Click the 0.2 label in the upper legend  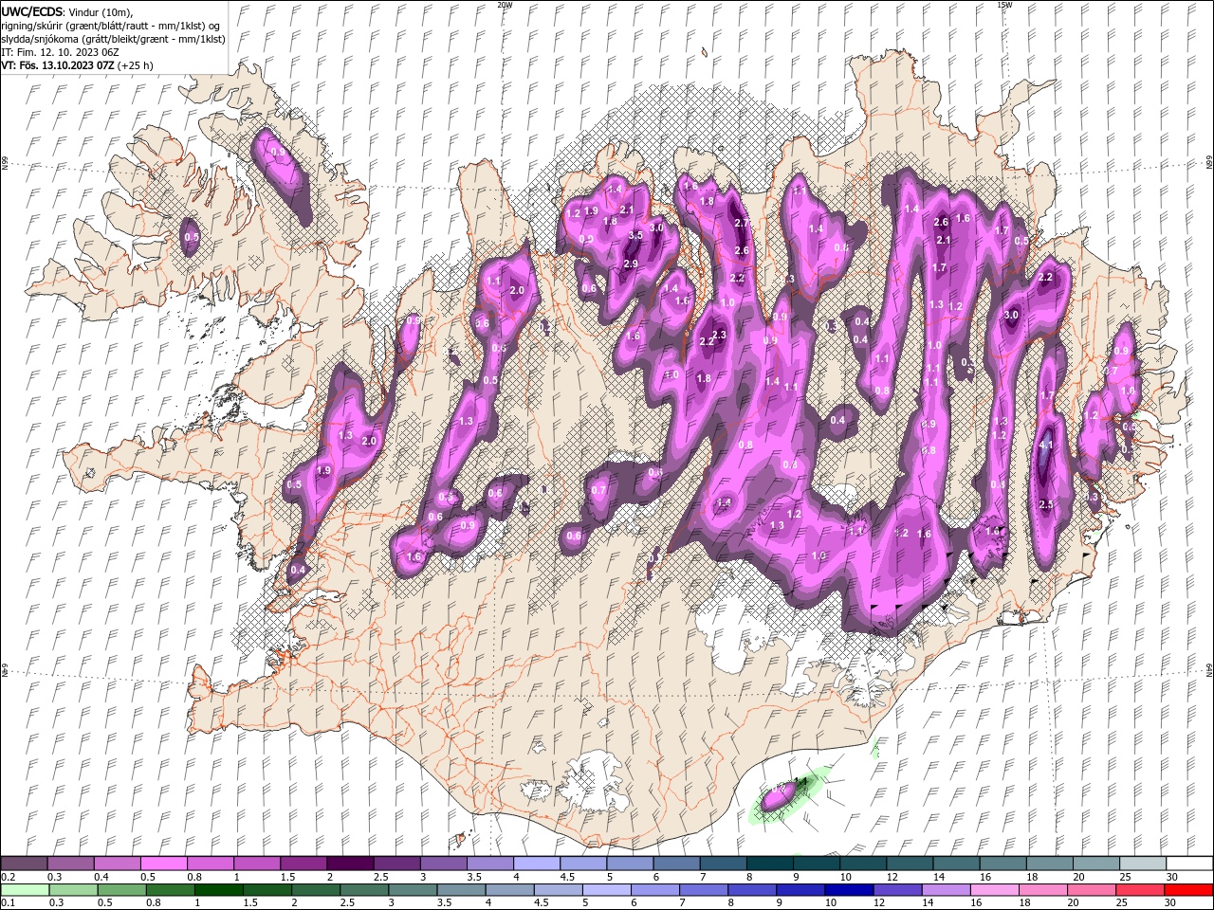pos(8,877)
